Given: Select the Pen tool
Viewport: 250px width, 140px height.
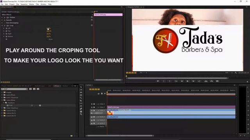Looking at the screenshot, I should point(81,109).
